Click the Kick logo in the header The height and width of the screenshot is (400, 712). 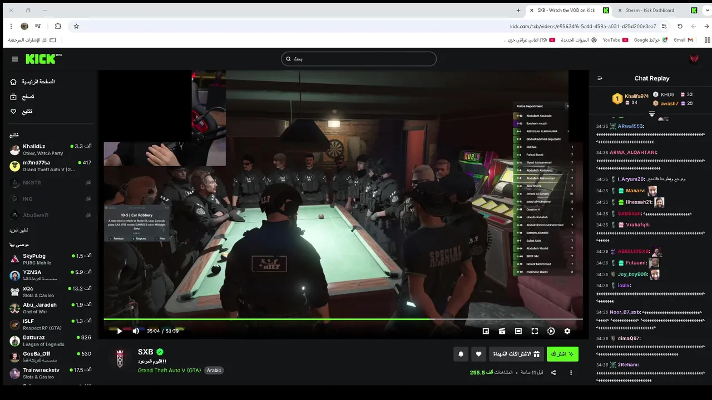(x=43, y=59)
